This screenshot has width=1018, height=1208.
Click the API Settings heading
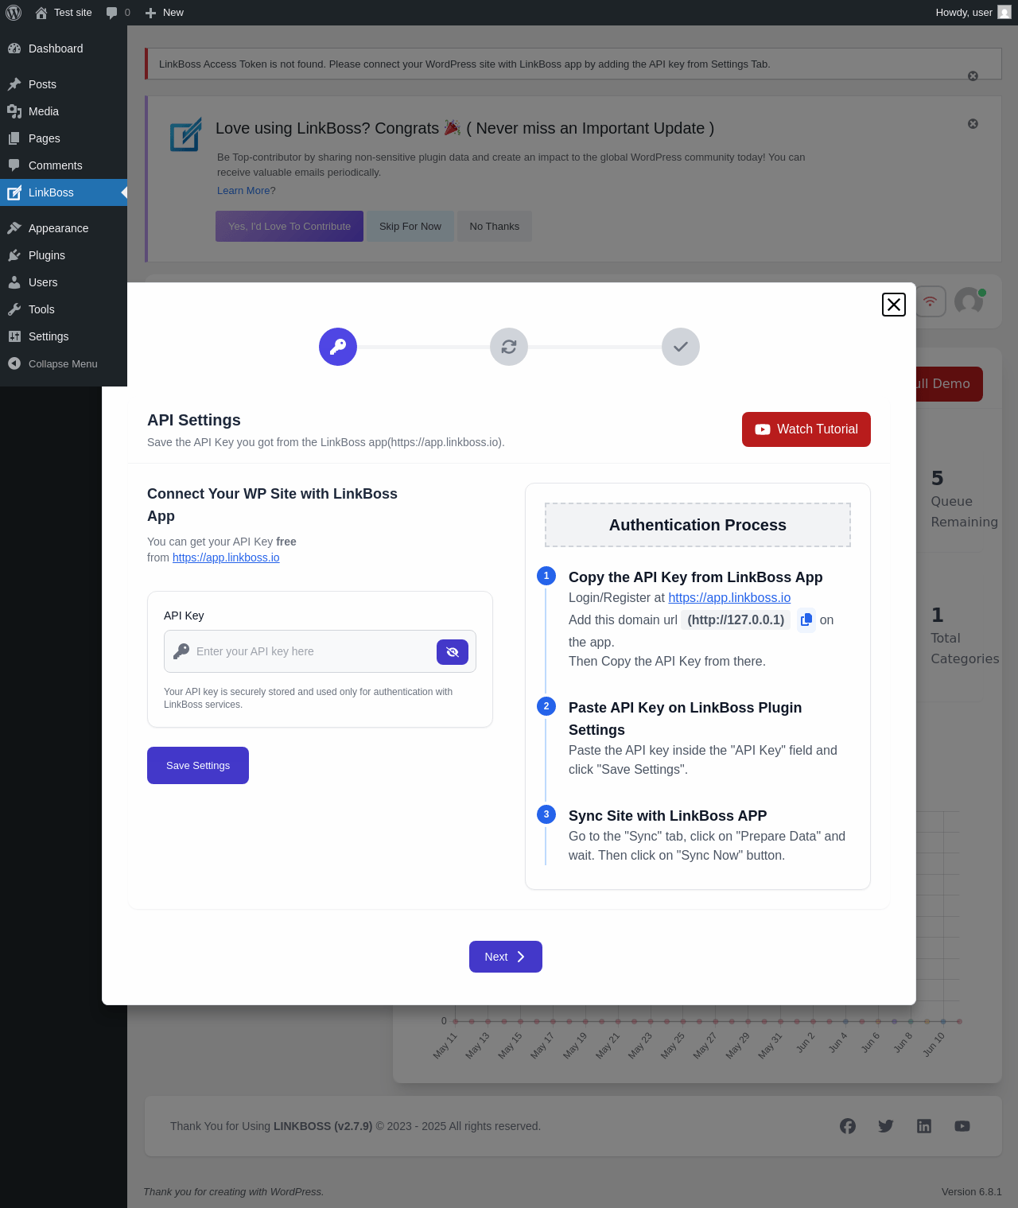pyautogui.click(x=194, y=420)
